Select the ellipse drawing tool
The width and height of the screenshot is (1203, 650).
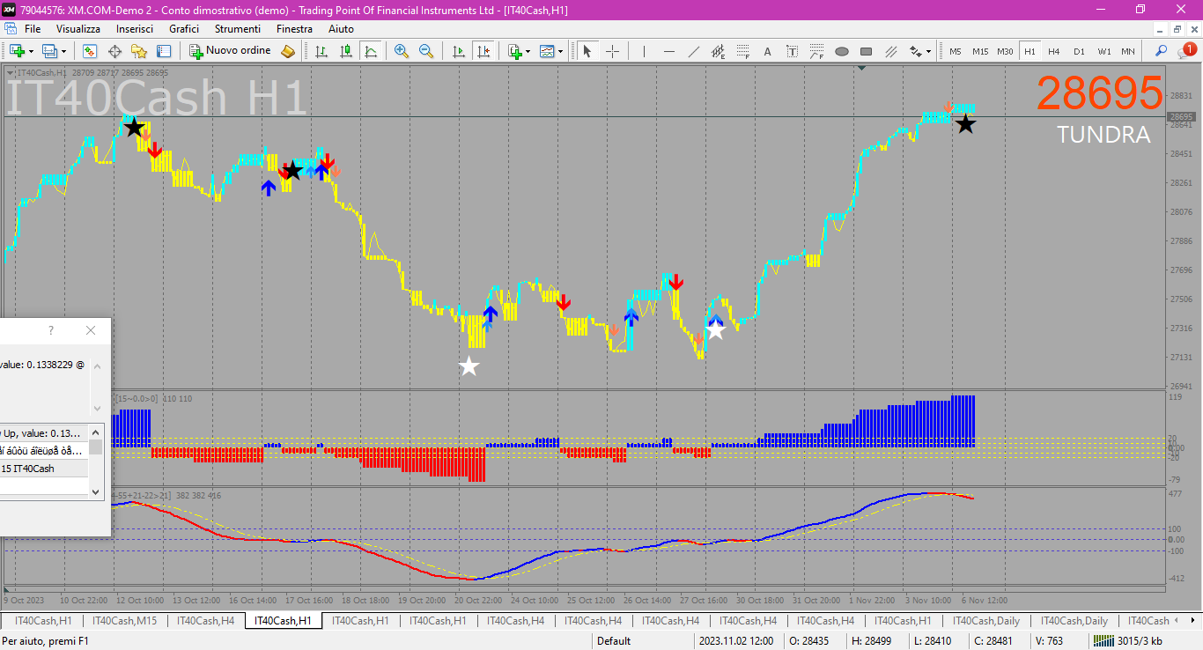[x=842, y=51]
